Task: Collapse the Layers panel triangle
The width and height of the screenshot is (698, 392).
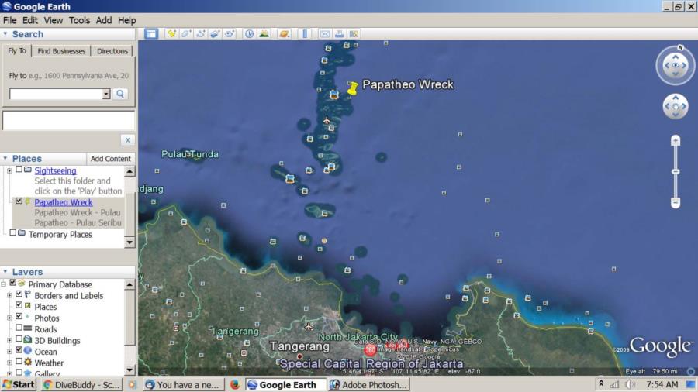Action: click(x=5, y=272)
